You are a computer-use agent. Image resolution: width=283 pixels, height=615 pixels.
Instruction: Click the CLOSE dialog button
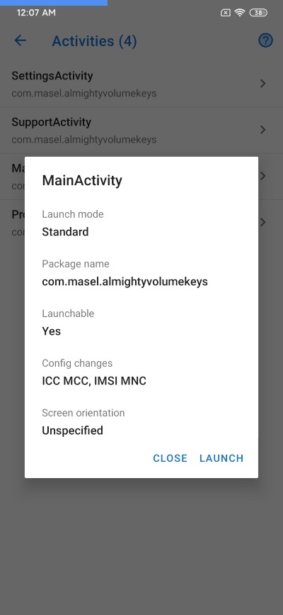click(x=170, y=458)
